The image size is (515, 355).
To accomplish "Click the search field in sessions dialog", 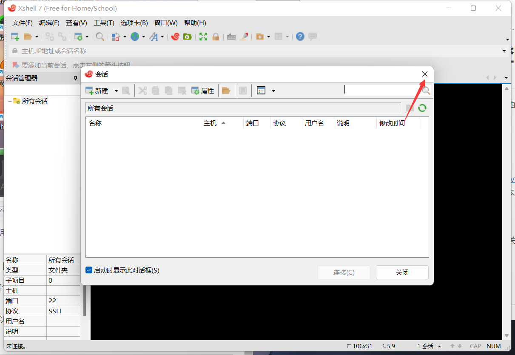I will tap(382, 90).
